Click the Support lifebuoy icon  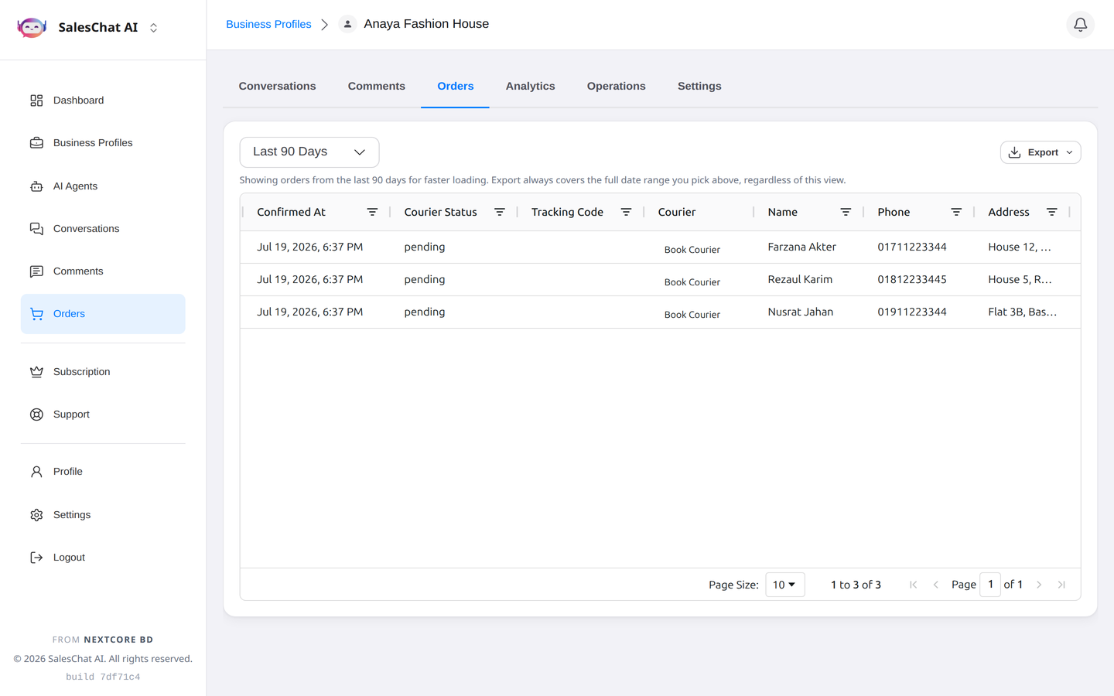36,415
